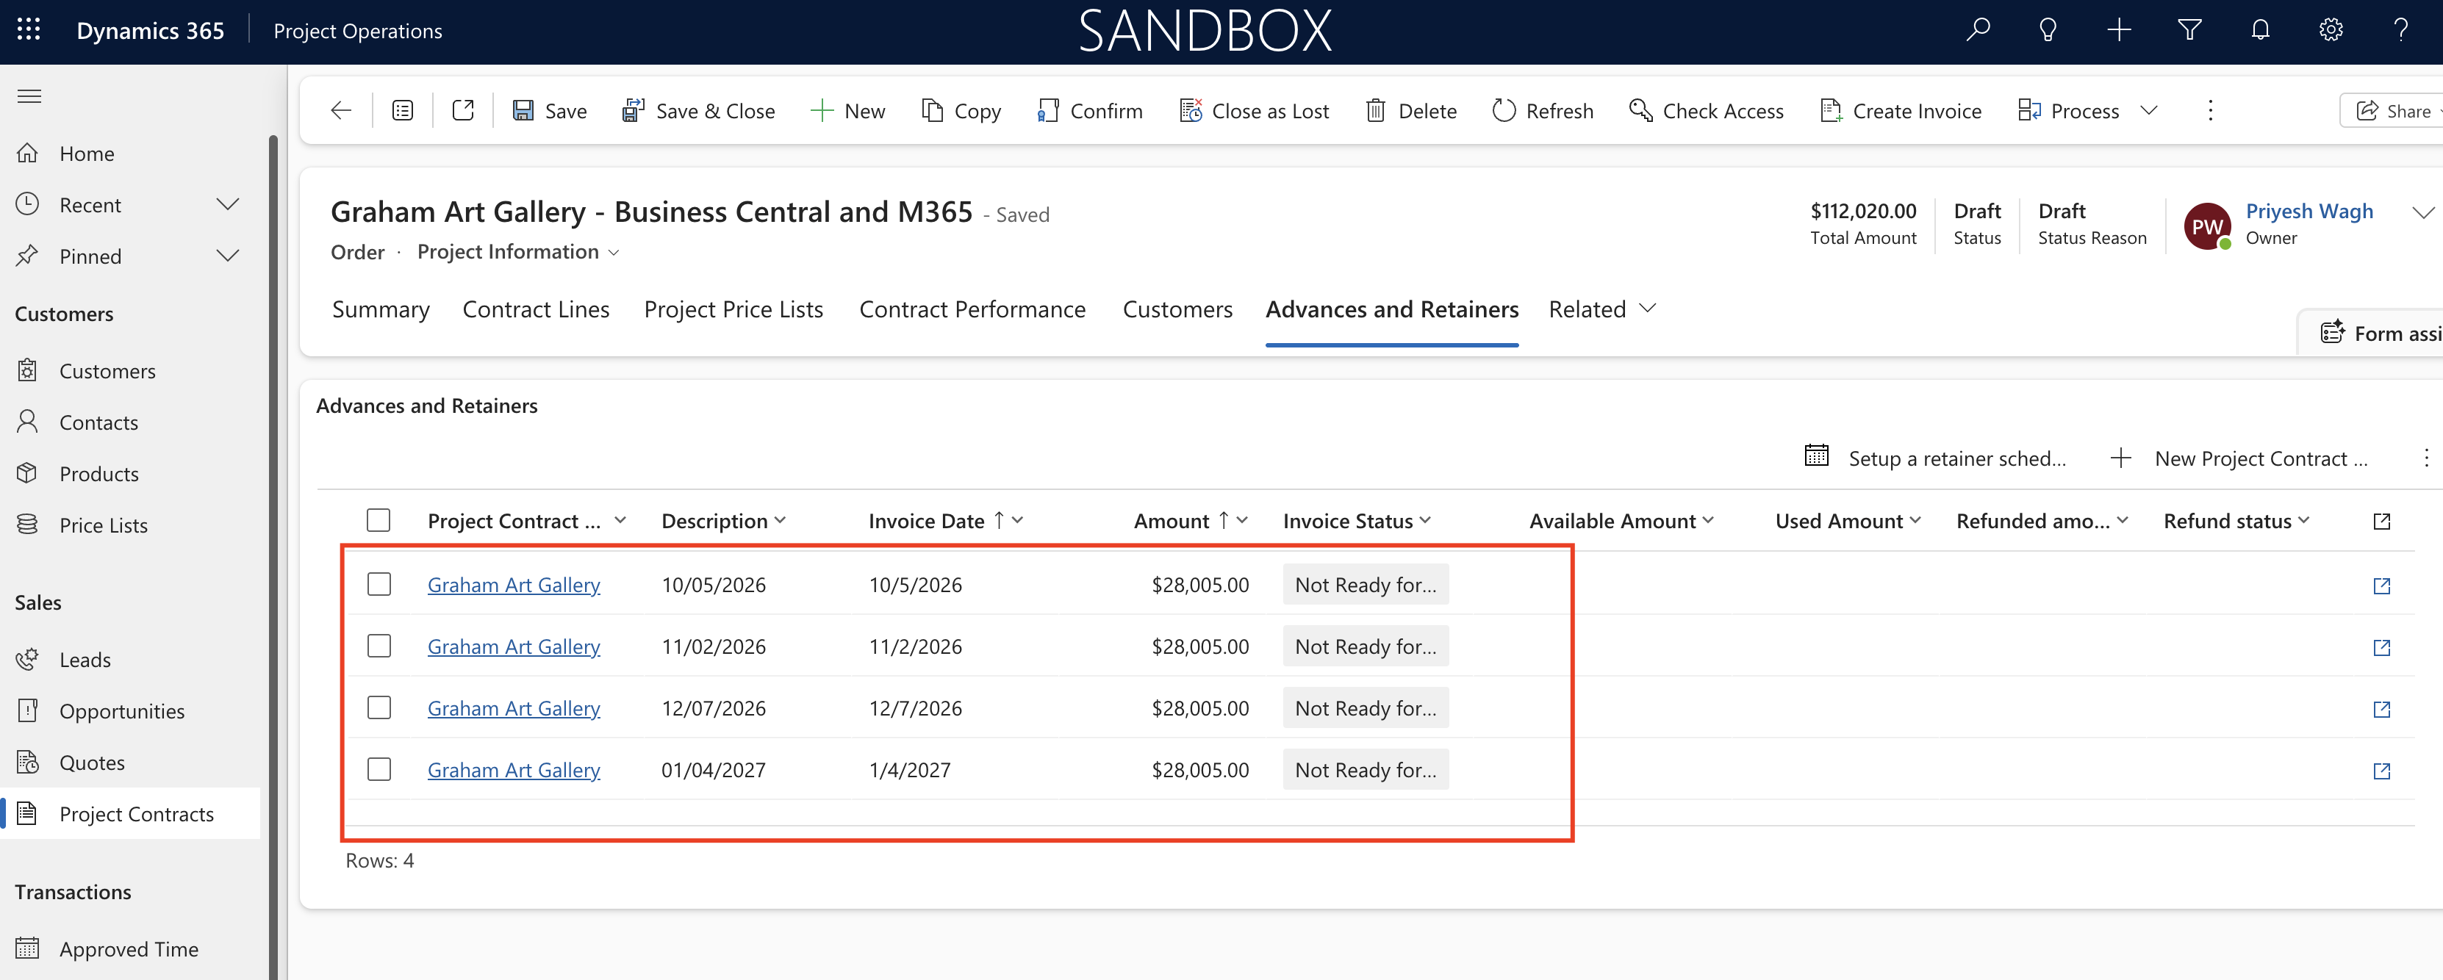Open the Project Price Lists tab
Image resolution: width=2443 pixels, height=980 pixels.
click(x=733, y=310)
